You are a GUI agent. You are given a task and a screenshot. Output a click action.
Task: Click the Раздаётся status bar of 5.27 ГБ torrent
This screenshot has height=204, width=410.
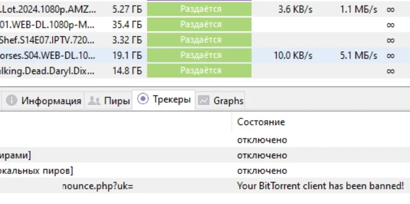pos(199,9)
